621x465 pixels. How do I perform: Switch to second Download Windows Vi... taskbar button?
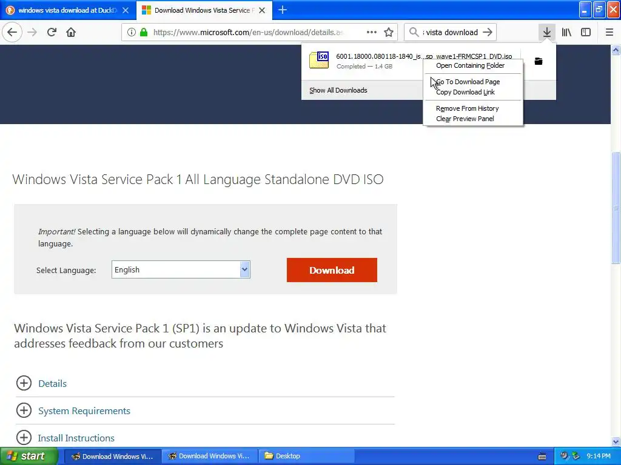tap(209, 457)
